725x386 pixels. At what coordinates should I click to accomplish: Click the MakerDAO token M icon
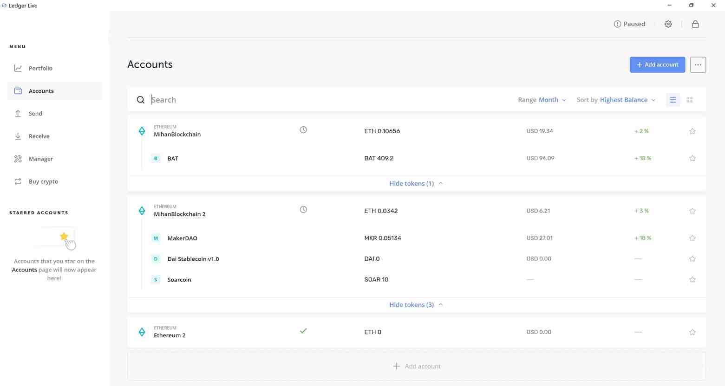[x=156, y=238]
